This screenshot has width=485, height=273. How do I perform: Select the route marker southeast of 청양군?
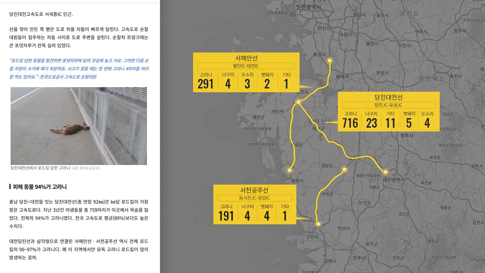pos(344,169)
